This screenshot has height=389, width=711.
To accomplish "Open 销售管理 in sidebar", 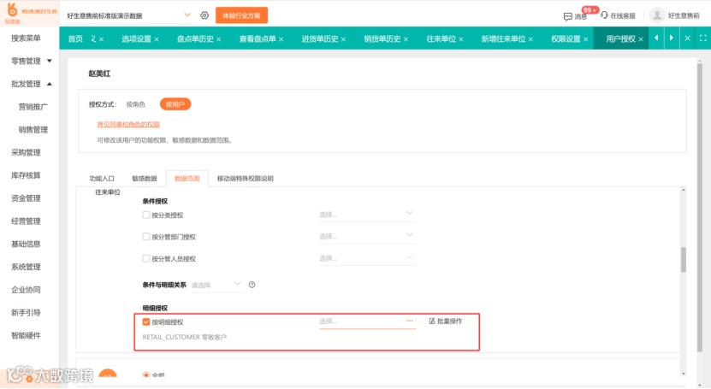I will click(x=33, y=130).
